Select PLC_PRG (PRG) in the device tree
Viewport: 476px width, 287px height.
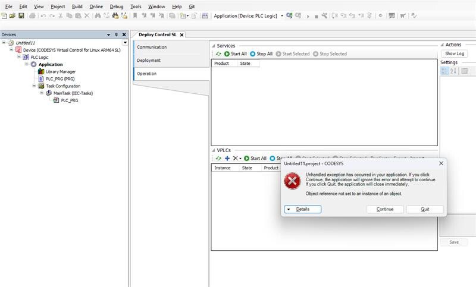pos(59,79)
